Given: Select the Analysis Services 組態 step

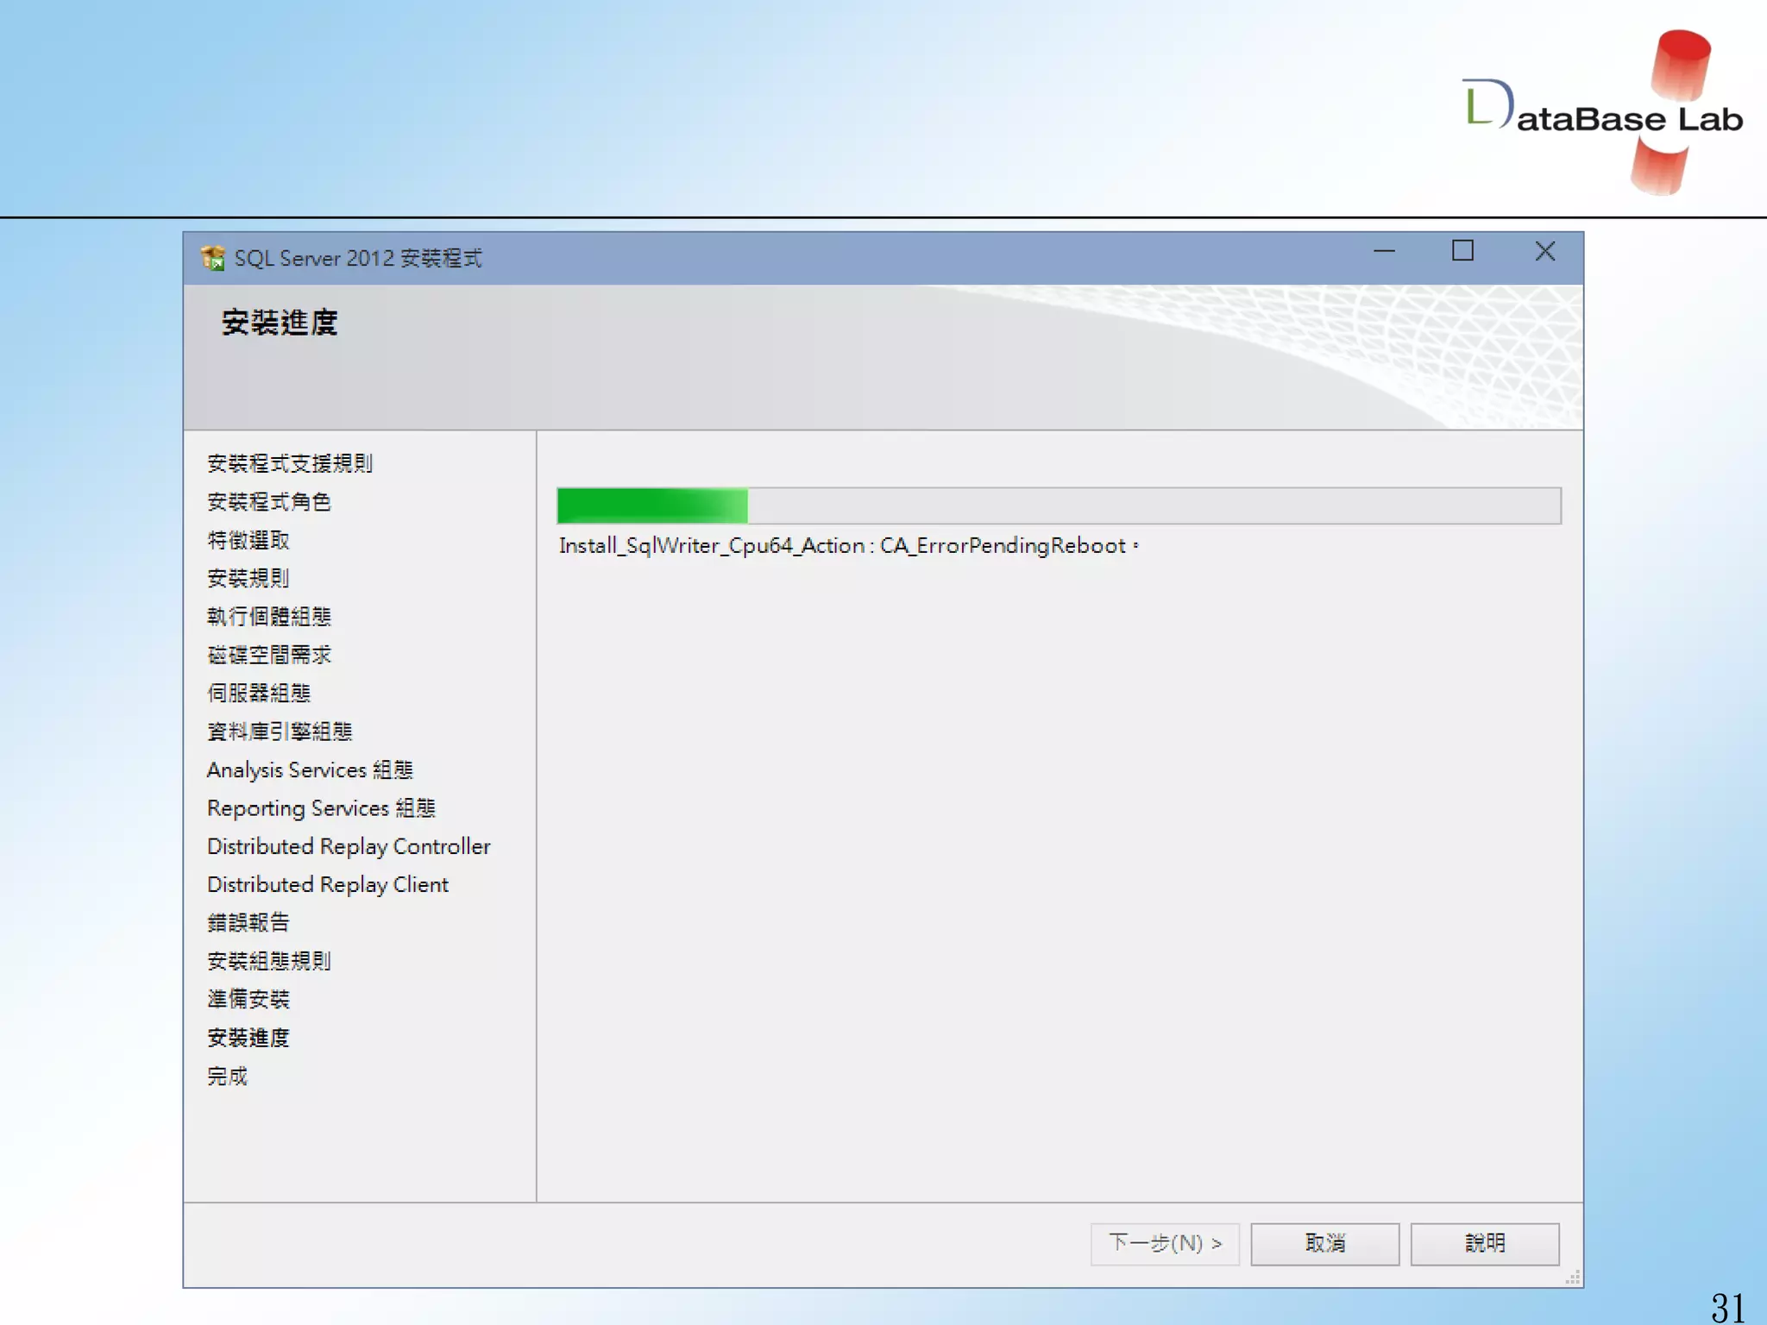Looking at the screenshot, I should click(310, 769).
